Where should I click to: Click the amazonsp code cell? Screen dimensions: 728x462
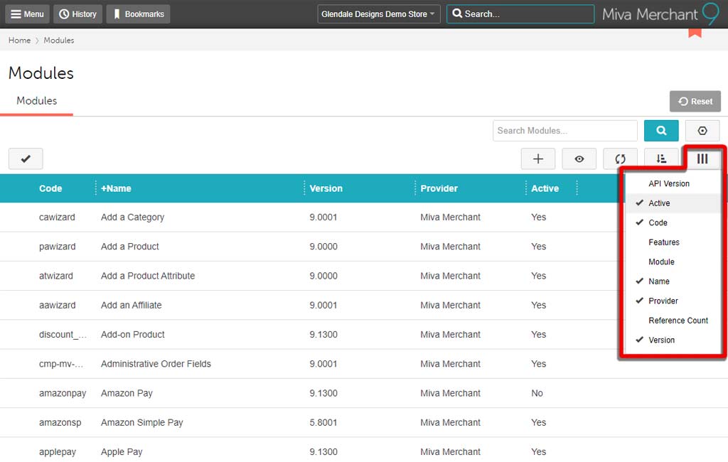tap(60, 422)
